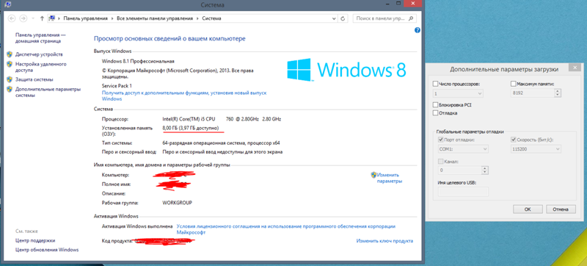Click the maximum memory 8192 field

(x=533, y=93)
